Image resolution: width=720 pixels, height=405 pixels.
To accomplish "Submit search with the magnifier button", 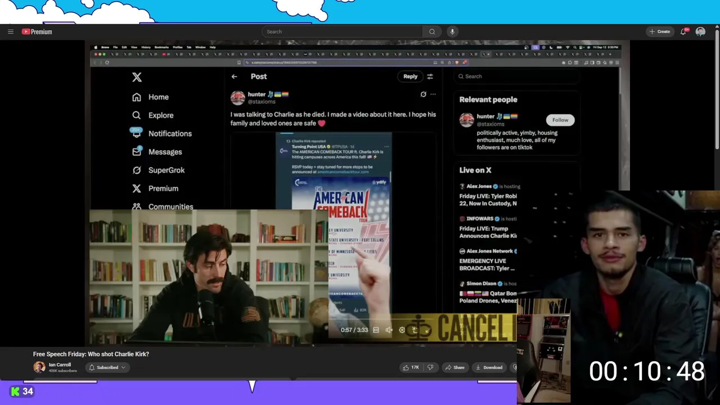I will (x=432, y=31).
